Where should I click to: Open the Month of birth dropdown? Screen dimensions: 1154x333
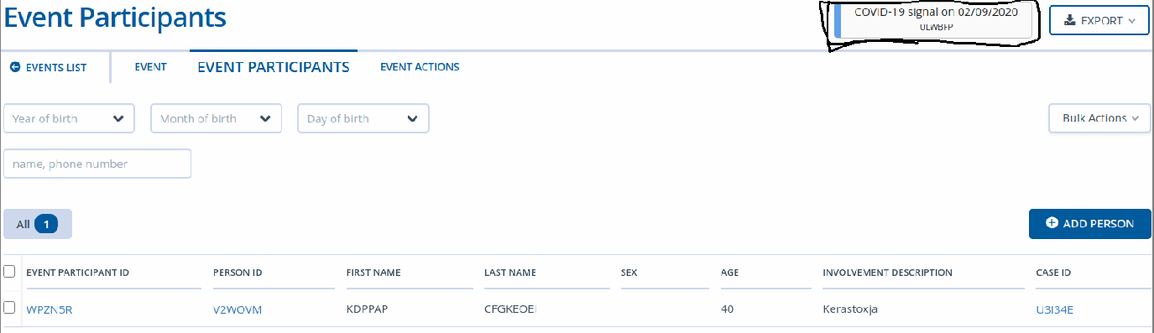point(216,118)
